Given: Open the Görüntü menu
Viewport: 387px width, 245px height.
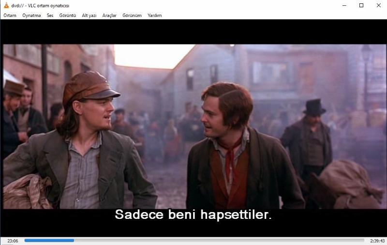Looking at the screenshot, I should click(x=67, y=15).
